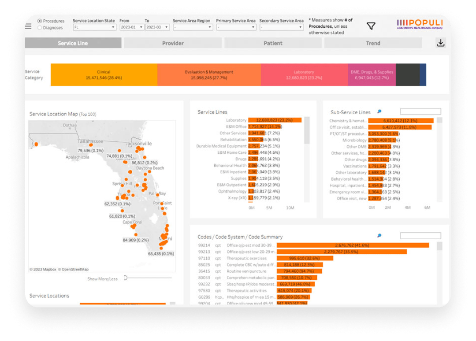
Task: Click the download icon
Action: pyautogui.click(x=440, y=43)
